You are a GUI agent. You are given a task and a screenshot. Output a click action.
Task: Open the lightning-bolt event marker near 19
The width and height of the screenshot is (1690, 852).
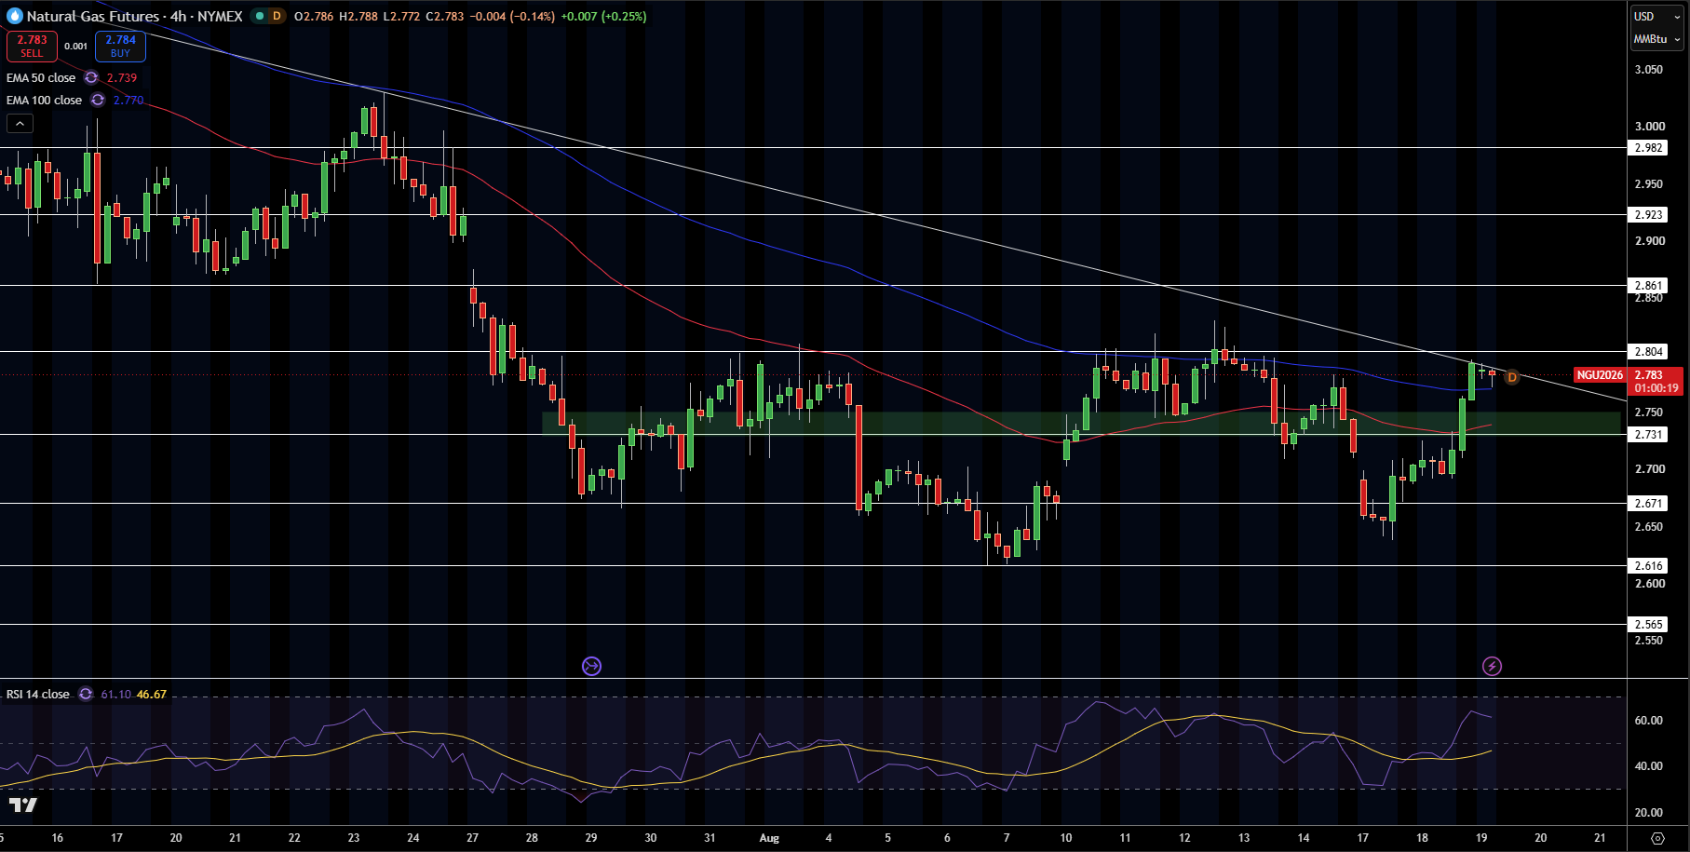[1492, 666]
